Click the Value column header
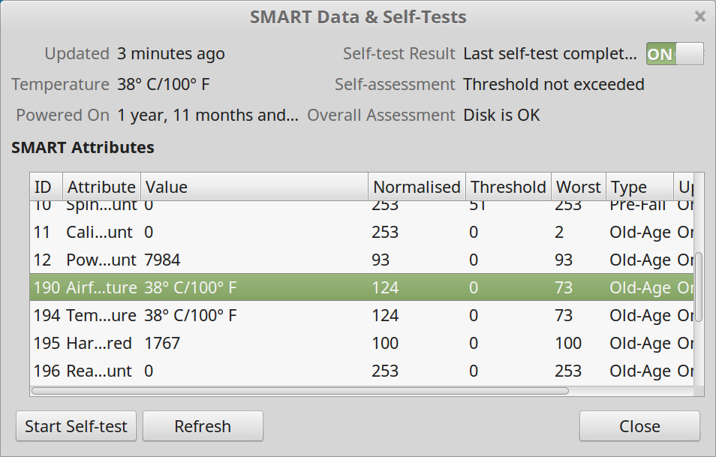716x457 pixels. [x=254, y=187]
